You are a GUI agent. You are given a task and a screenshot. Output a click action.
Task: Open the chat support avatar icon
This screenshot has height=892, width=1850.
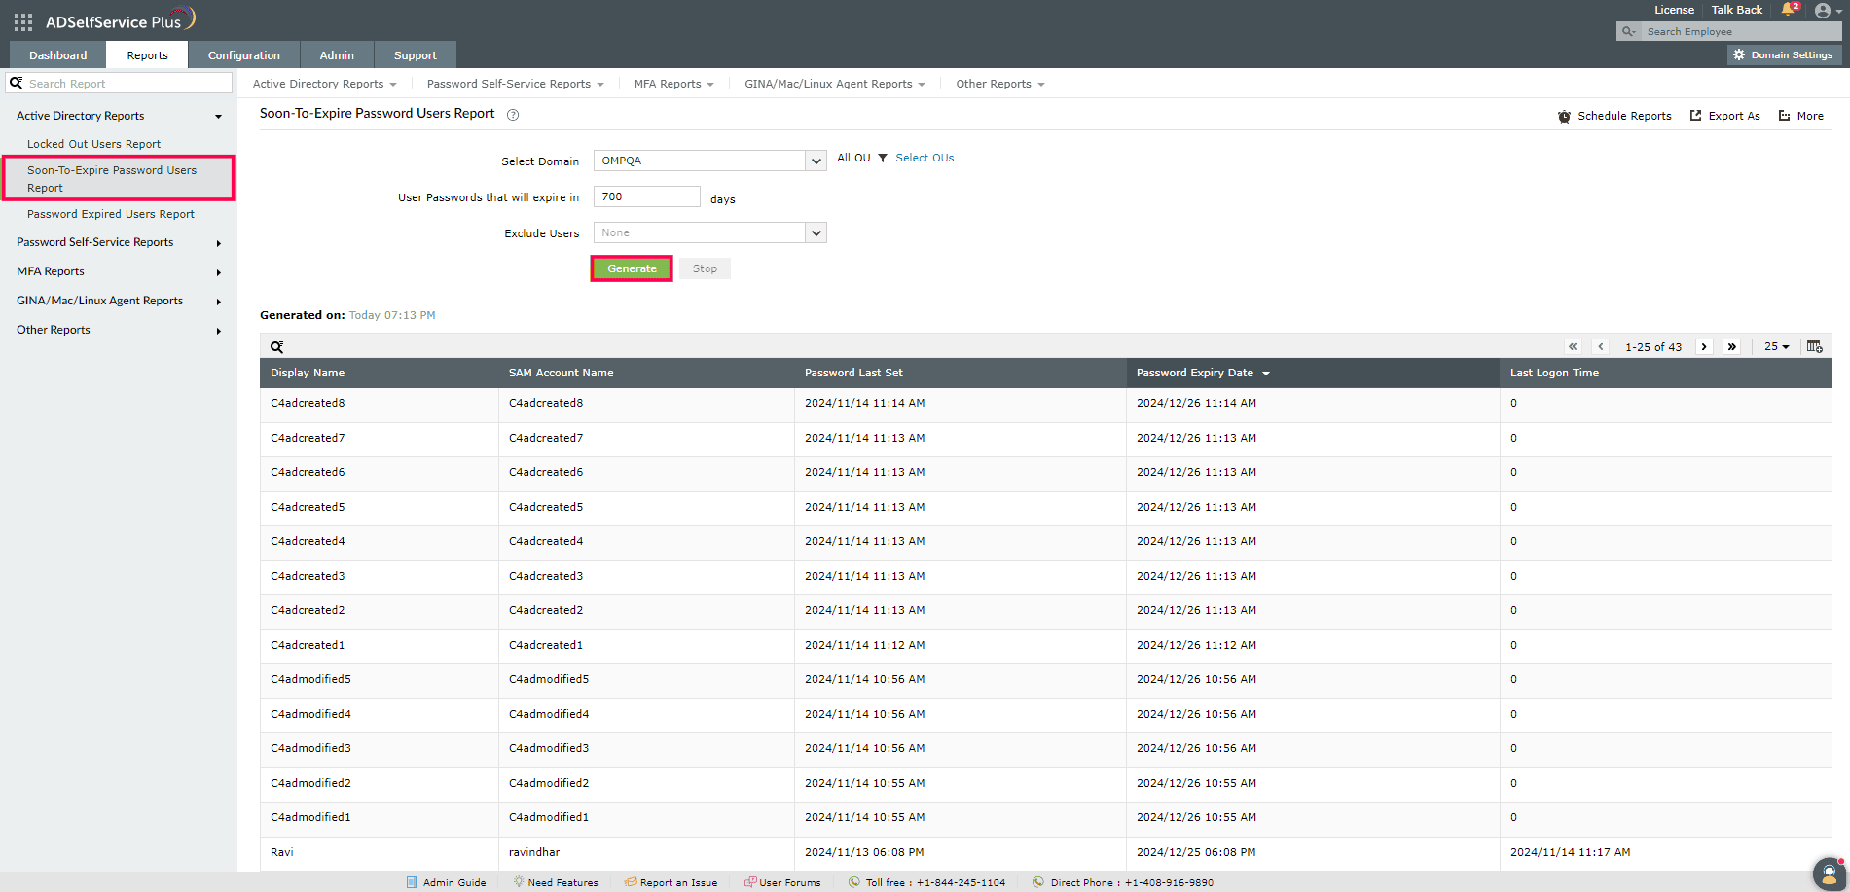(1829, 873)
